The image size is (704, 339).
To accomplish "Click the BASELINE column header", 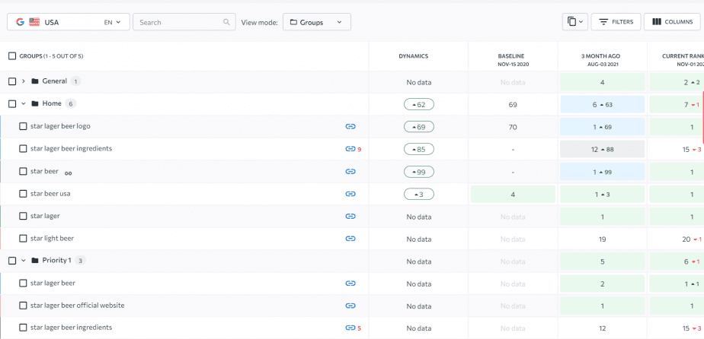I will point(514,60).
